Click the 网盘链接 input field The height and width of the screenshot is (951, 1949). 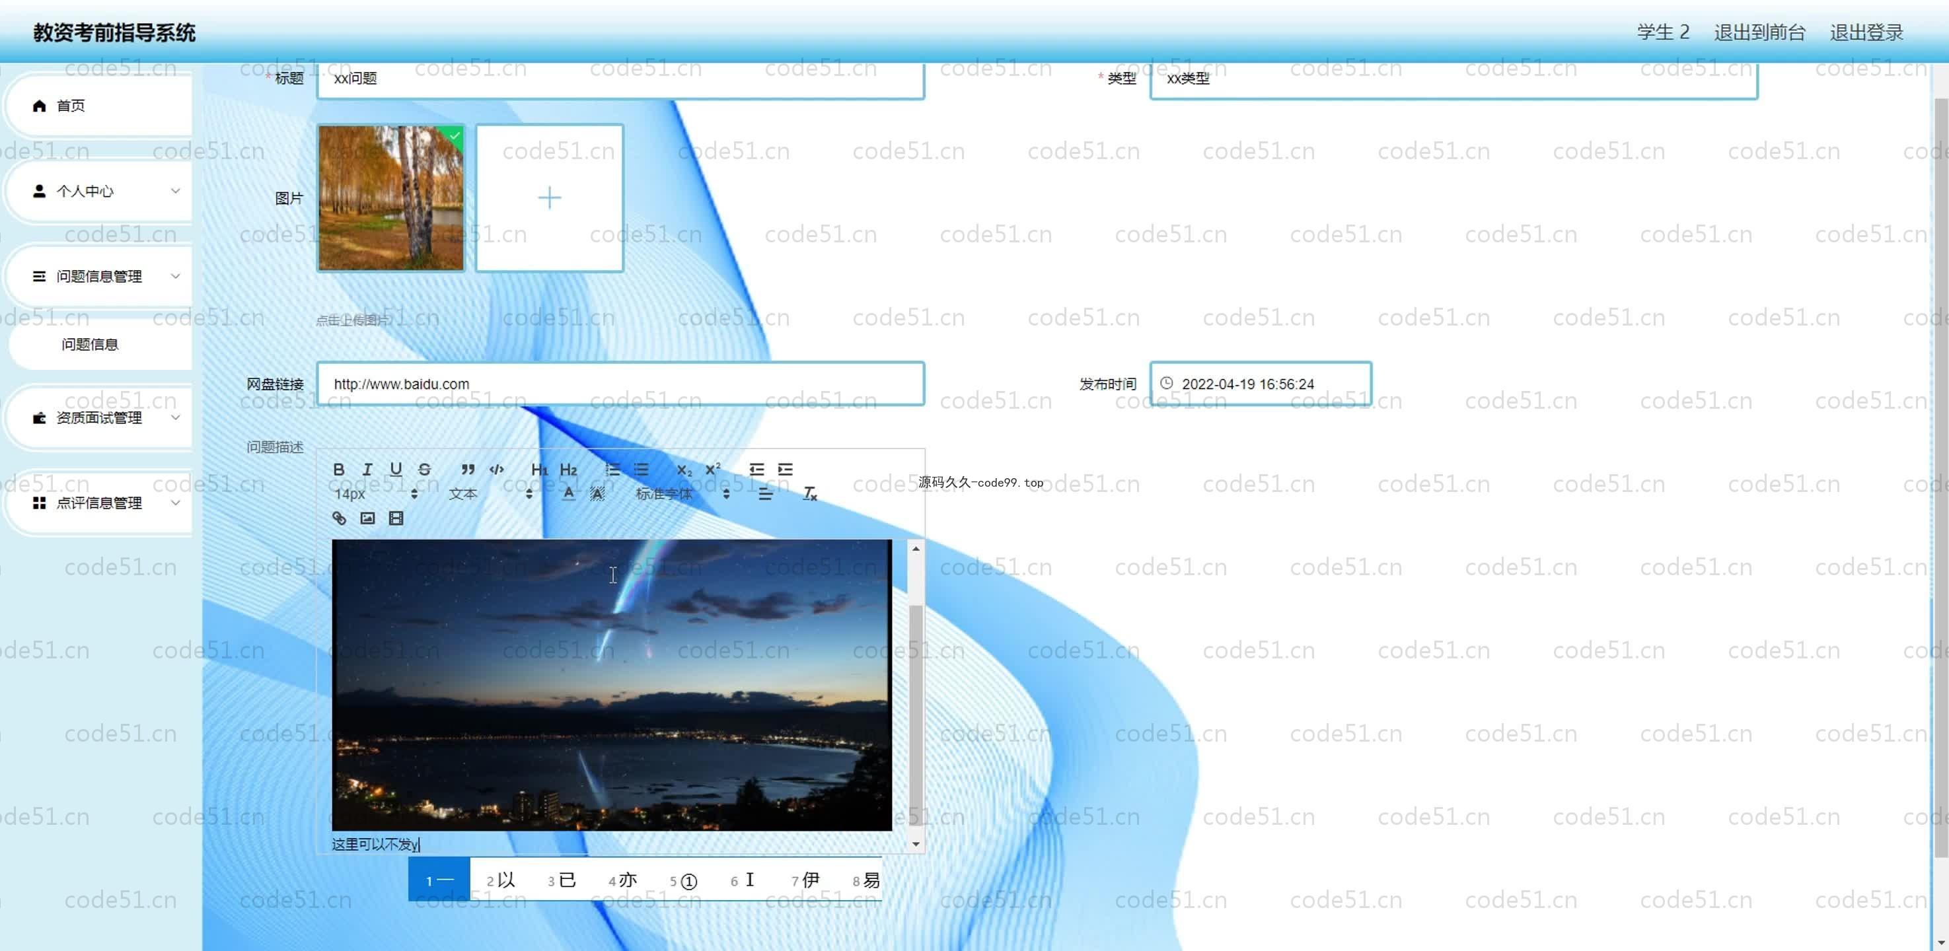(x=620, y=384)
